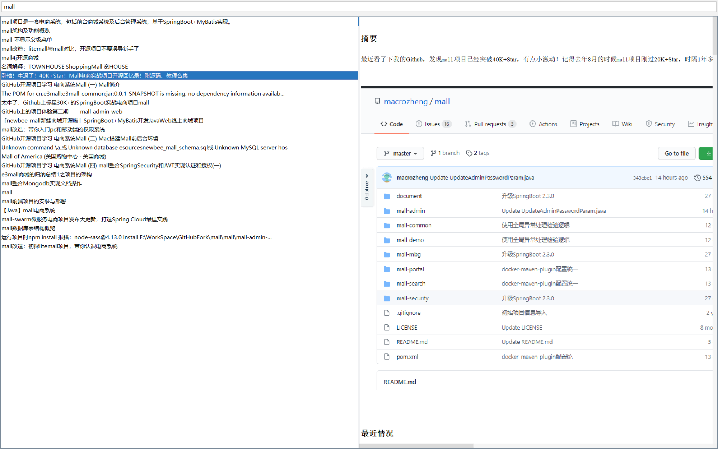Click the commit history clock icon
Screen dimensions: 718x449
pos(697,178)
